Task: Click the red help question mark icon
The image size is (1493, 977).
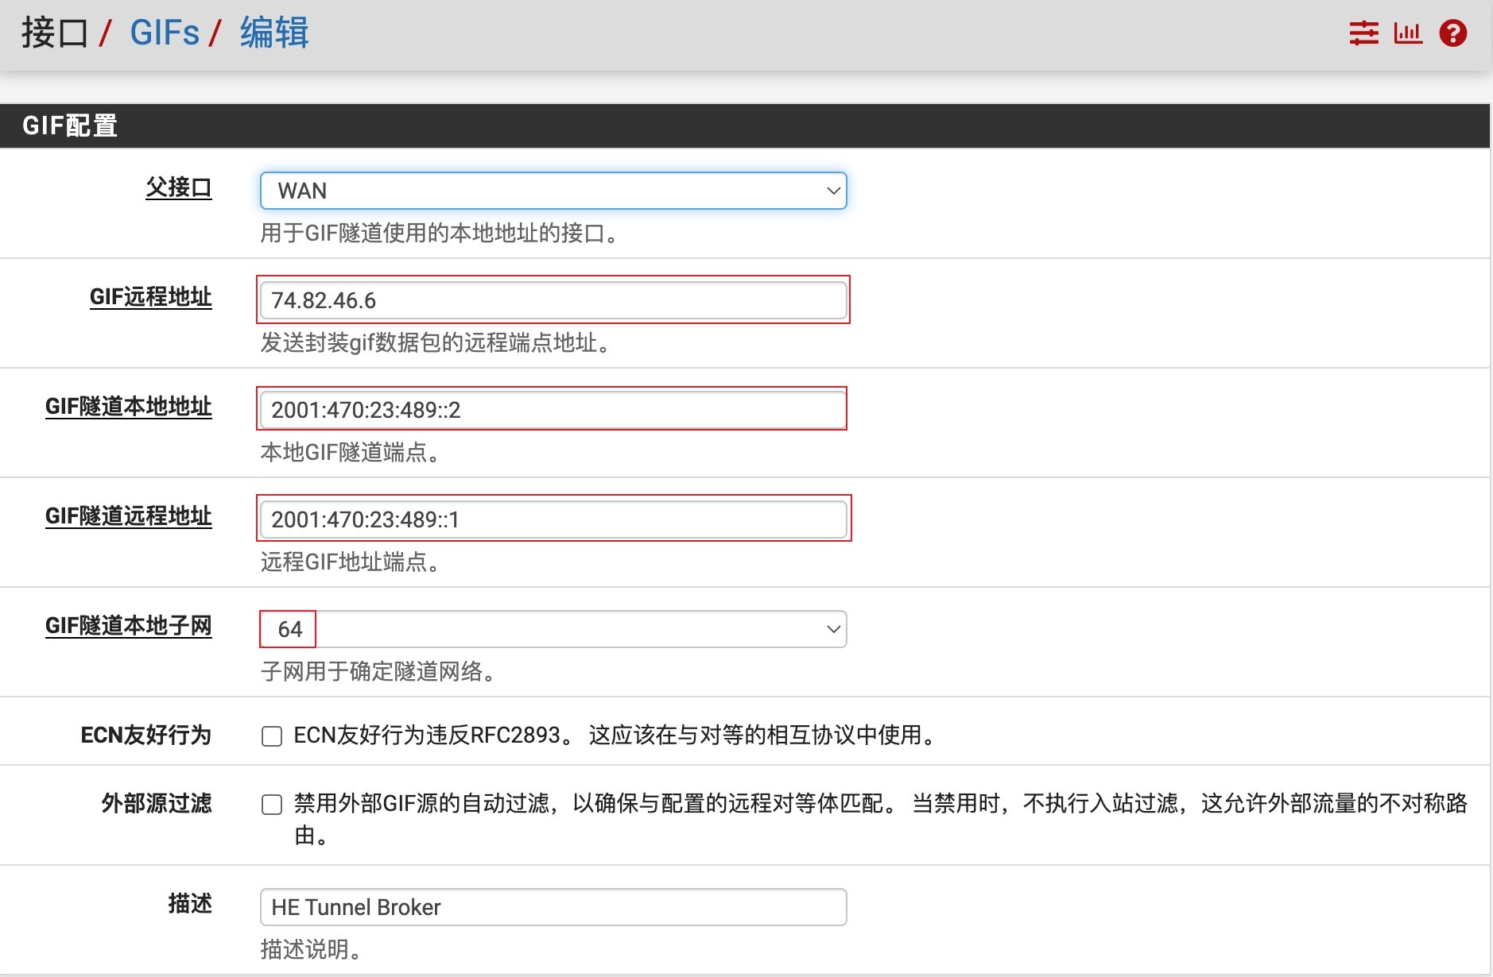Action: click(x=1452, y=33)
